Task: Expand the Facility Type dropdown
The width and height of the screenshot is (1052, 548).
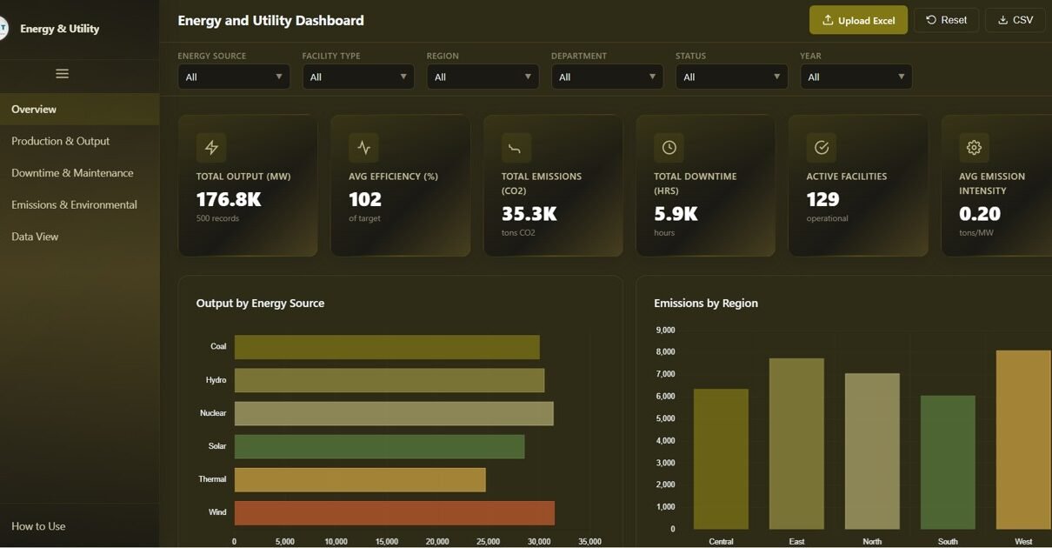Action: [358, 77]
